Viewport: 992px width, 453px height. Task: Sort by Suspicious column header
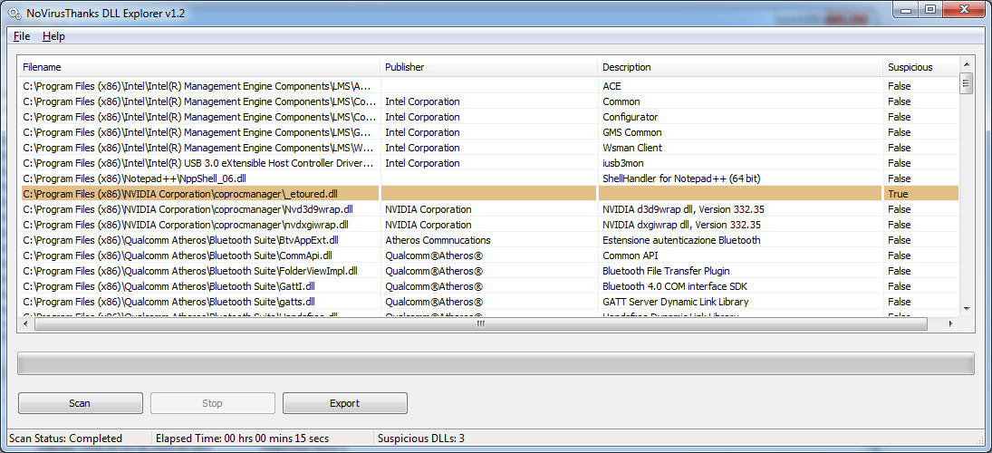(921, 66)
